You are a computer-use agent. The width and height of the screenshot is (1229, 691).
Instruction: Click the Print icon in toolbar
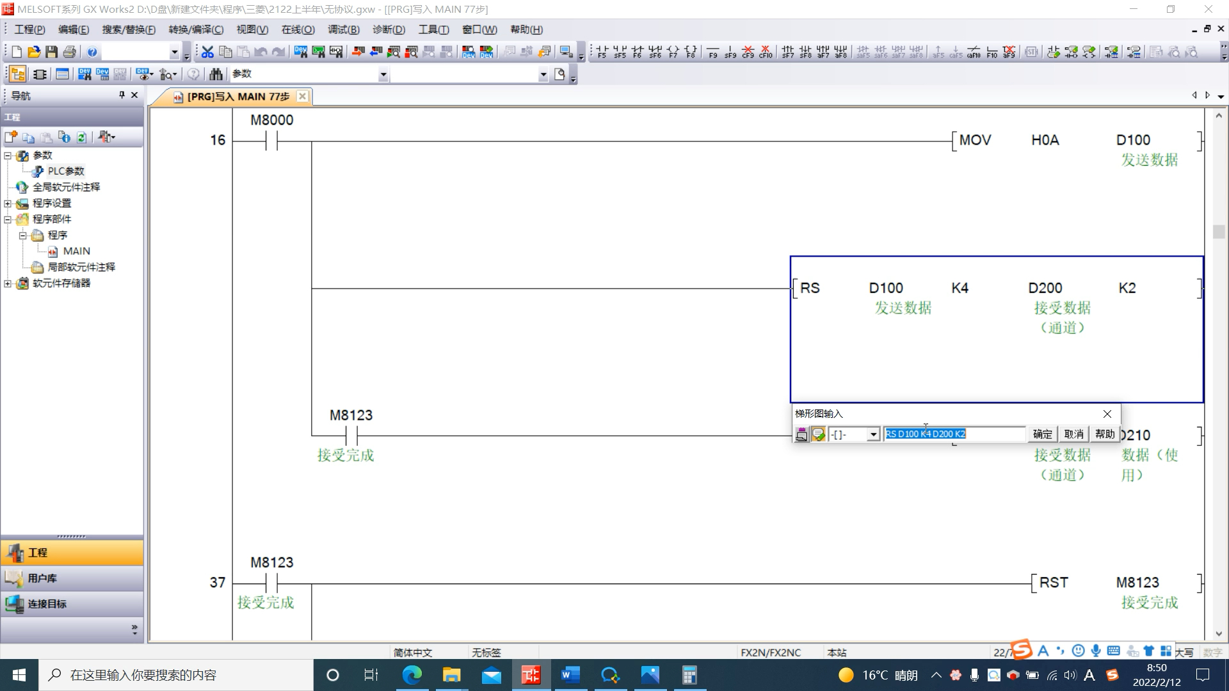(x=70, y=52)
